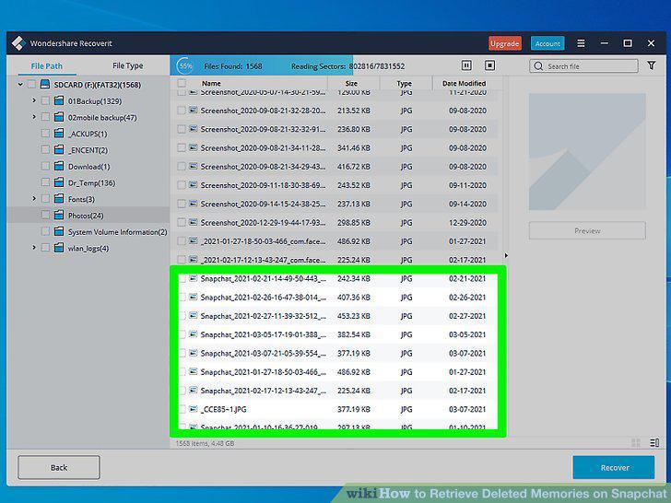Viewport: 671px width, 503px height.
Task: Click the Fonts folder icon
Action: tap(59, 199)
